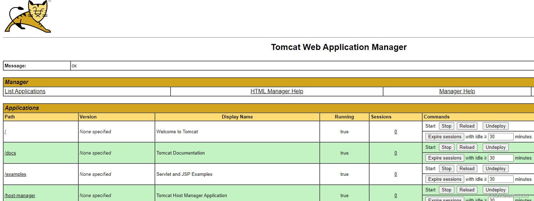Image resolution: width=534 pixels, height=201 pixels.
Task: Click None specified version in /docs row
Action: [95, 153]
